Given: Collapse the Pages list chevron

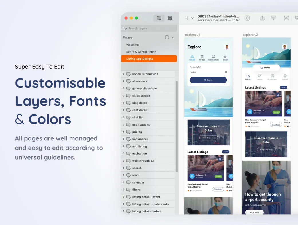Looking at the screenshot, I should [173, 37].
